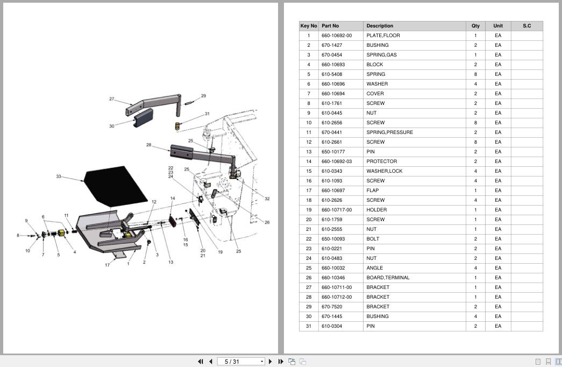This screenshot has height=367, width=562.
Task: Toggle two-page facing layout
Action: point(558,362)
